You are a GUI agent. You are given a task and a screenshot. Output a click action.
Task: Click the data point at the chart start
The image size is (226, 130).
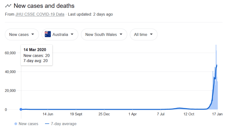click(x=21, y=109)
